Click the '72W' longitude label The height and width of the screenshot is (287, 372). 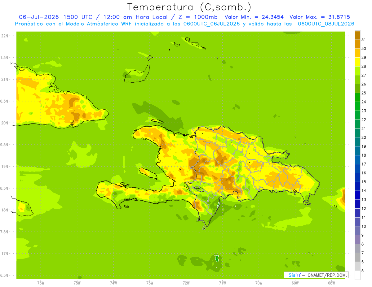point(186,283)
